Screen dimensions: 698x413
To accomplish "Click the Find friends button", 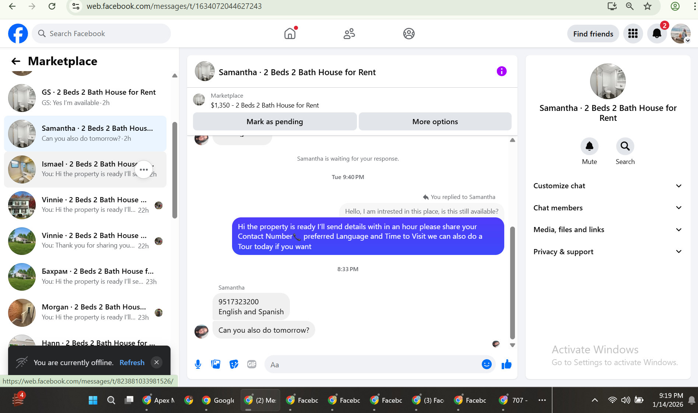I will click(593, 34).
